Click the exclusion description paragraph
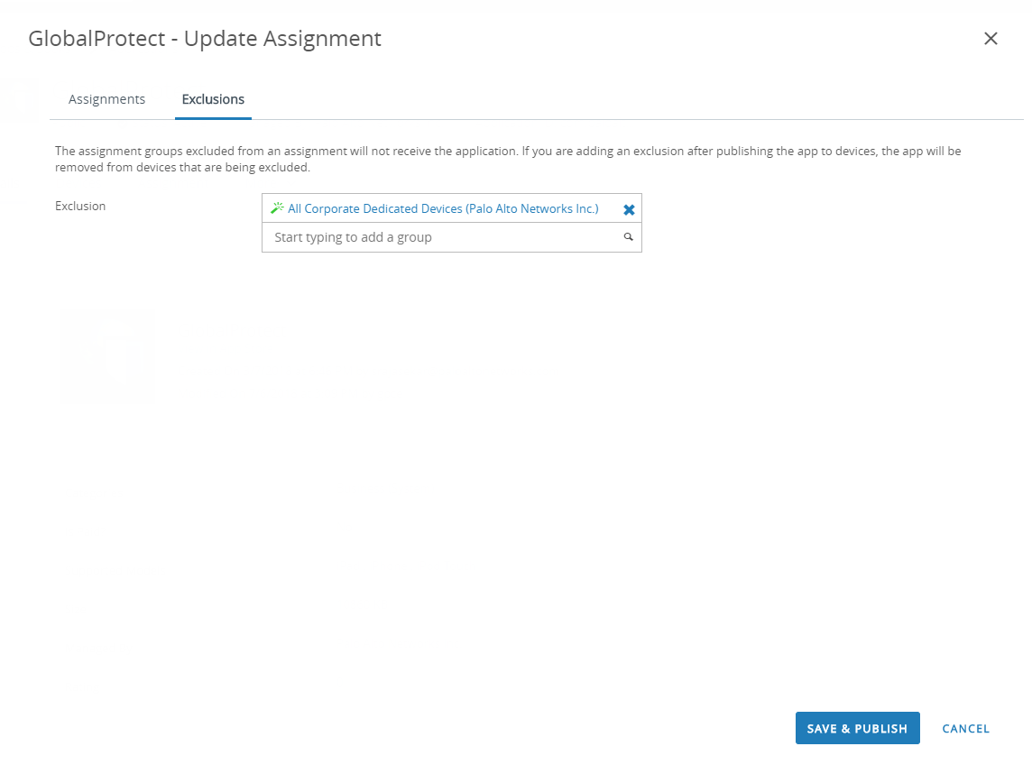Screen dimensions: 1032x774 [x=508, y=160]
